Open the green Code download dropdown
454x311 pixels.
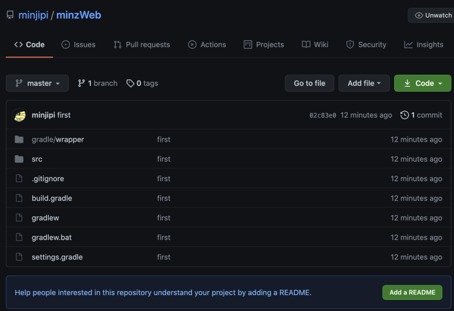point(422,83)
